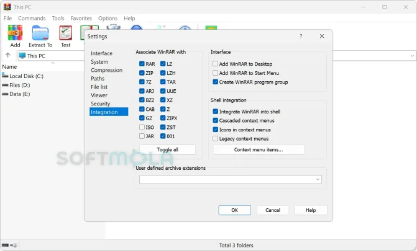Click the Local Disk (C:) drive icon
Image resolution: width=417 pixels, height=251 pixels.
pyautogui.click(x=5, y=76)
